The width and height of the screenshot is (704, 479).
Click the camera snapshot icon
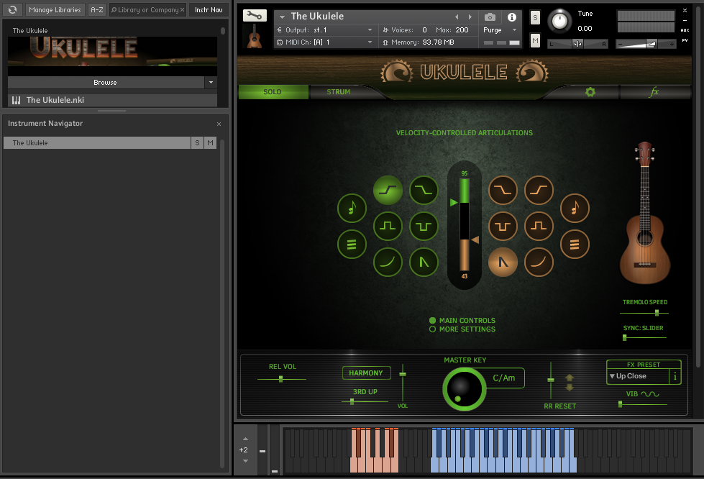(x=490, y=17)
